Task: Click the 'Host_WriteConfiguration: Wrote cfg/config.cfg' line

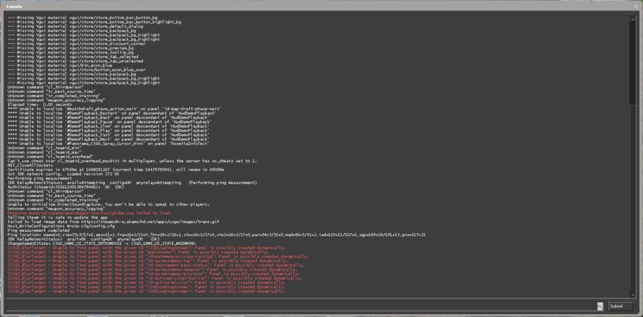Action: tap(61, 226)
